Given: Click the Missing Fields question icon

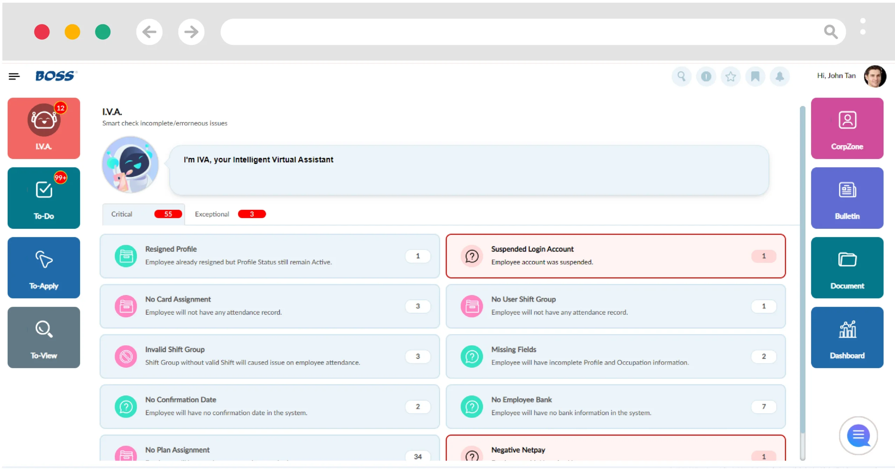Looking at the screenshot, I should pyautogui.click(x=472, y=356).
